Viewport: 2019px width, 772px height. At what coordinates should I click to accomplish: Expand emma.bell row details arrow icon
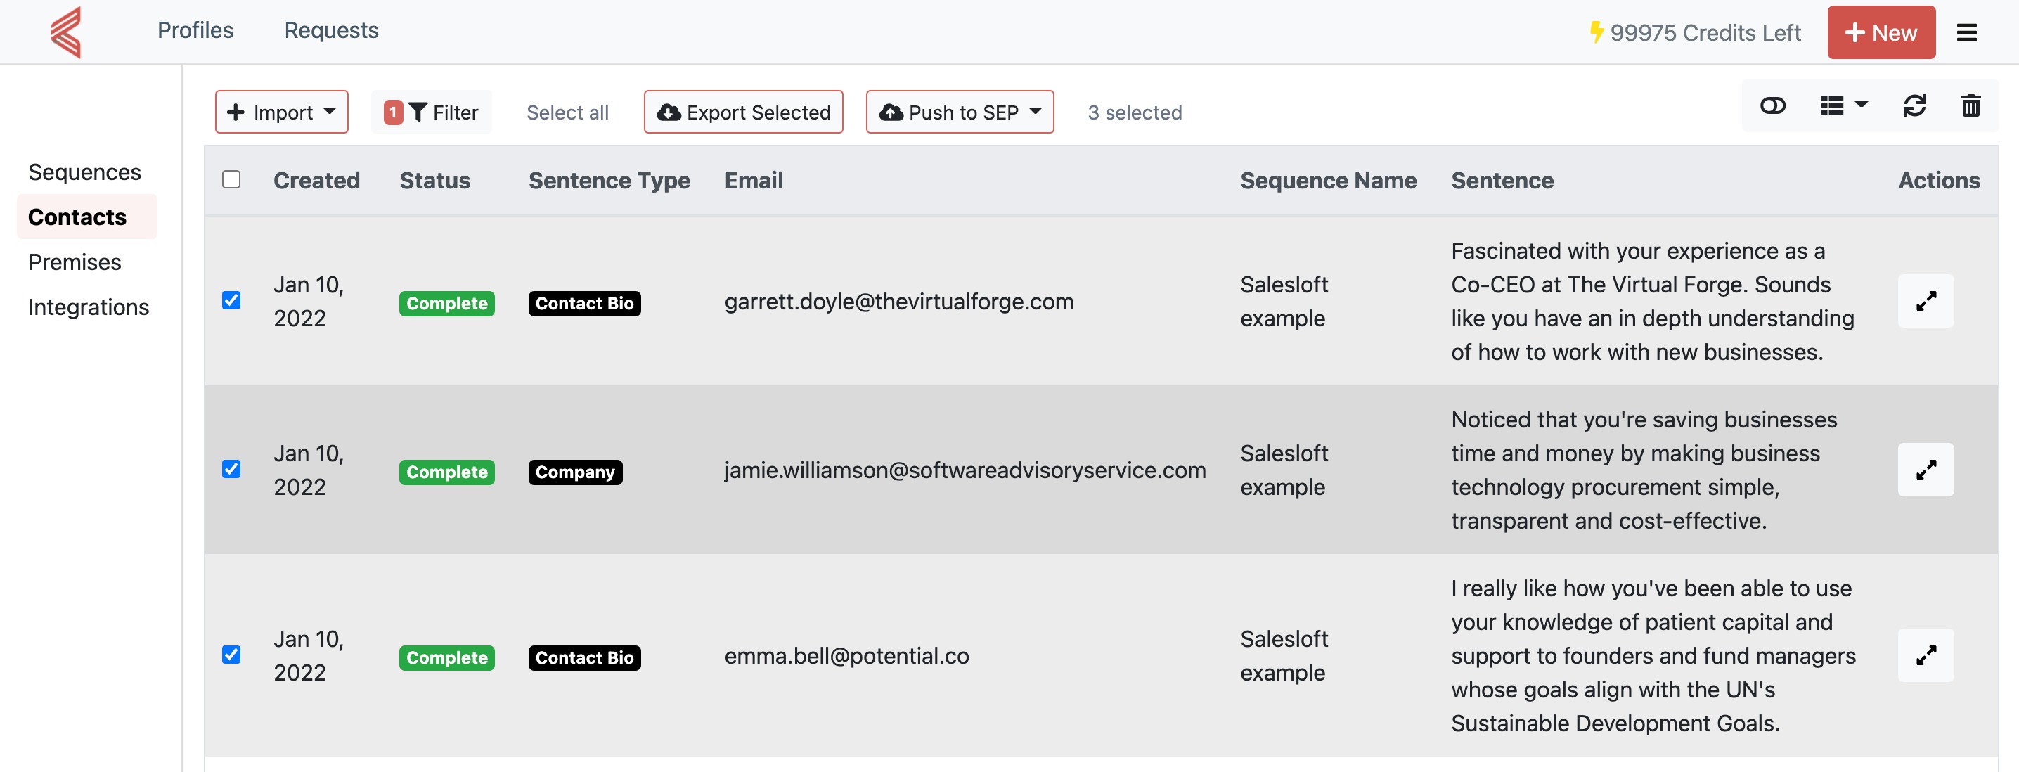click(x=1925, y=655)
